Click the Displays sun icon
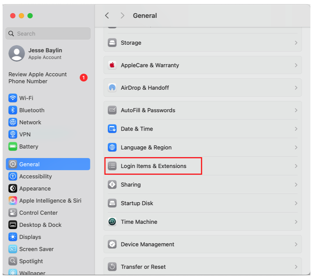313x279 pixels. tap(13, 237)
